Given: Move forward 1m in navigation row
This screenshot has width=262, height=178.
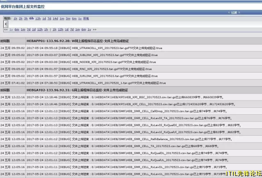Looking at the screenshot, I should pos(77,30).
